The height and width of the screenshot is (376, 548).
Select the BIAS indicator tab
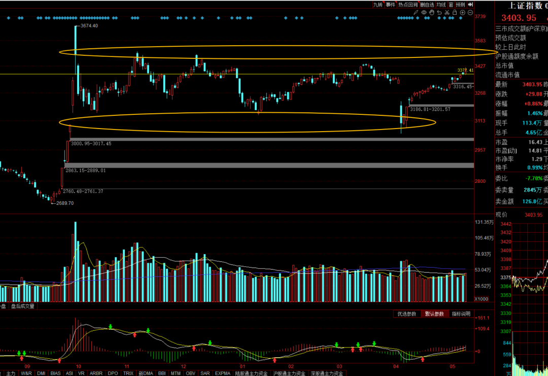(55, 373)
